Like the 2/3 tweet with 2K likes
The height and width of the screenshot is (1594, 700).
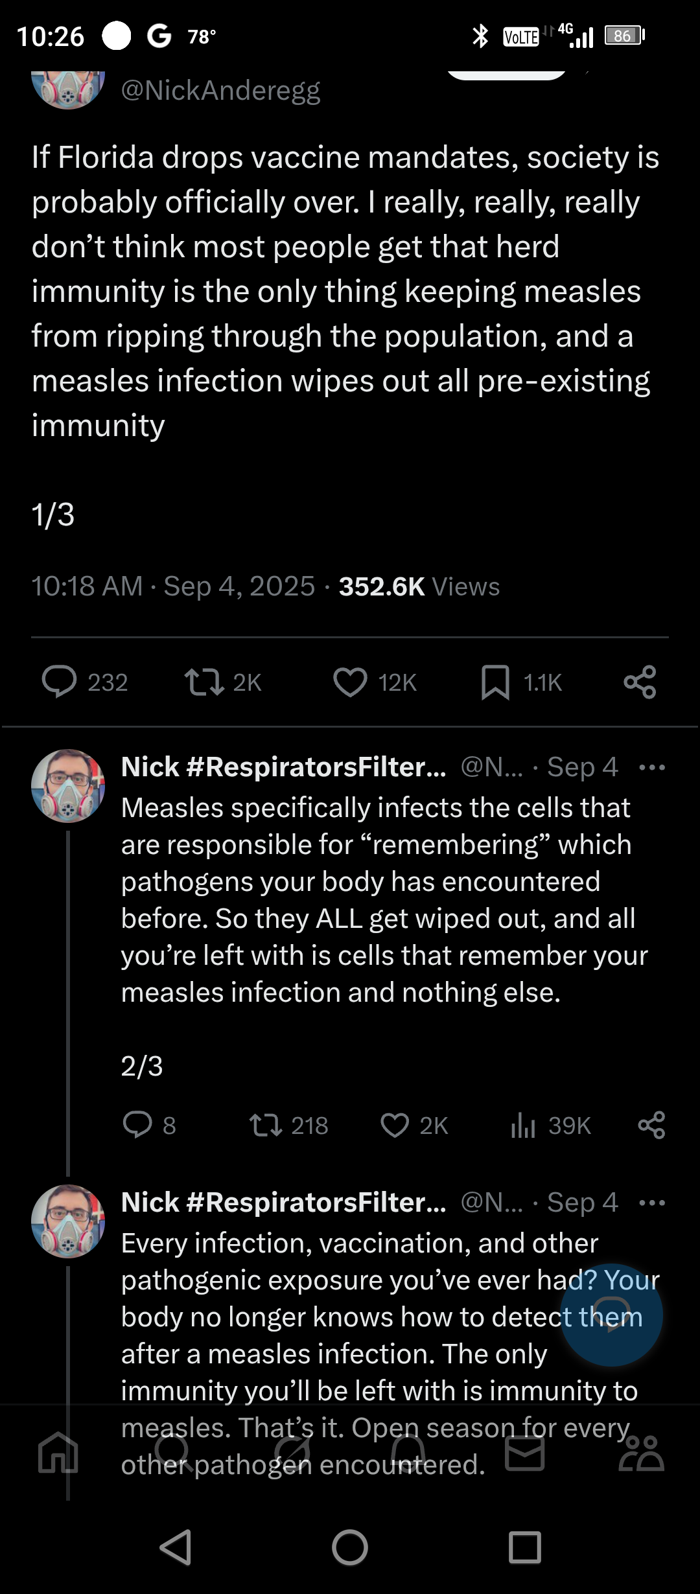pyautogui.click(x=395, y=1126)
